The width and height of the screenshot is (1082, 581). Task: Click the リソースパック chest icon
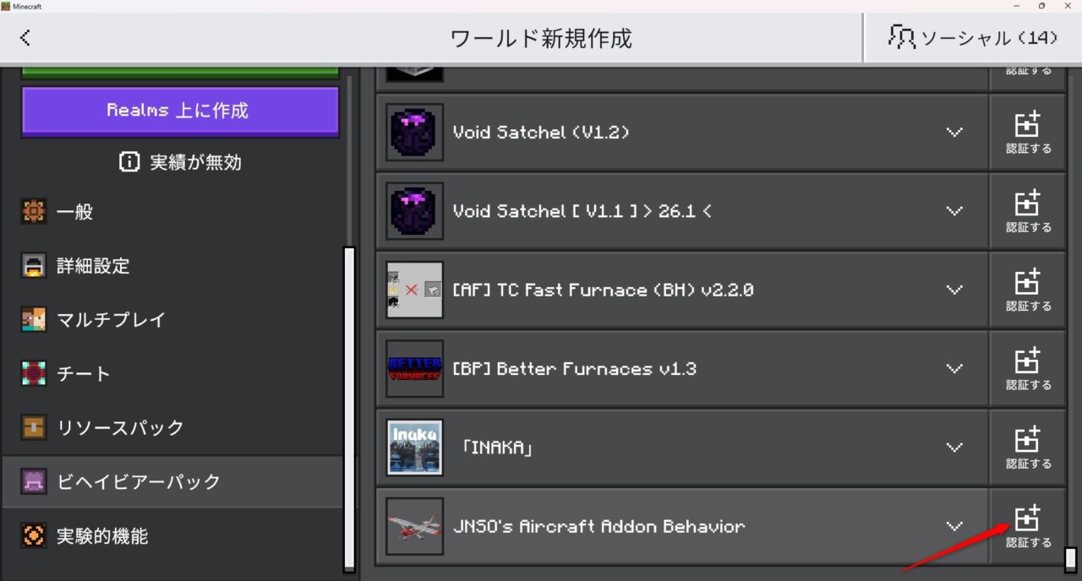coord(34,428)
